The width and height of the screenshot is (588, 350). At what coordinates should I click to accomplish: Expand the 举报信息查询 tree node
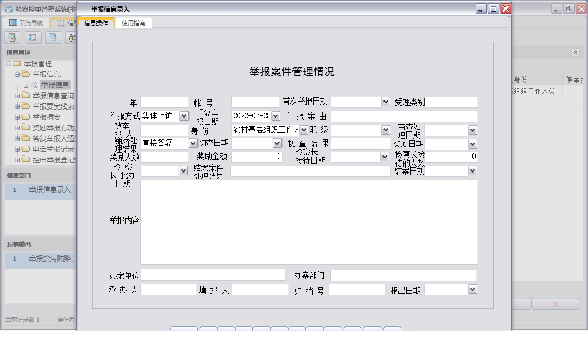(x=17, y=97)
